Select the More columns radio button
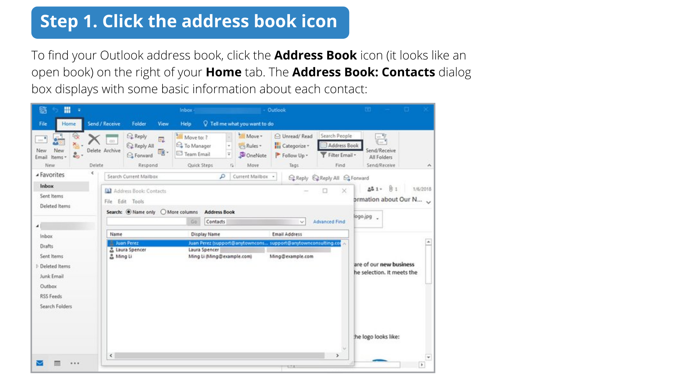 163,212
